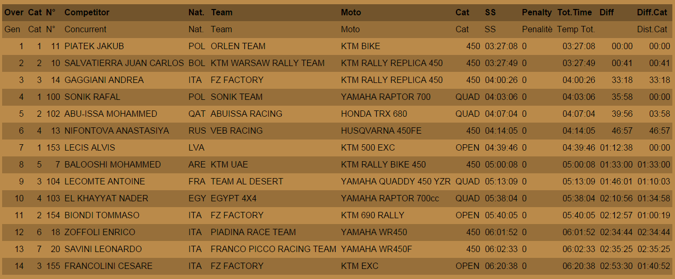This screenshot has height=279, width=675.
Task: Click the Penalty column header
Action: (537, 12)
